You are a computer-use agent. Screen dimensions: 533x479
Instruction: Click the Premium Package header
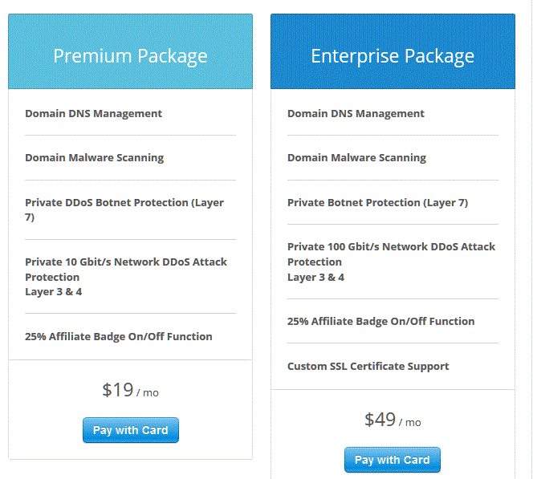130,55
